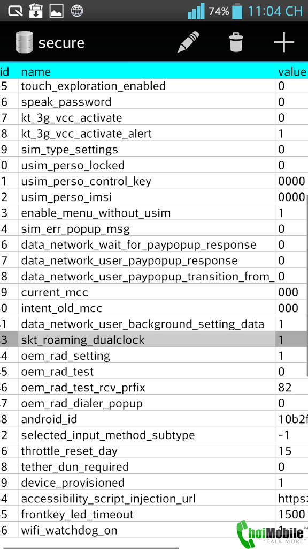Screen dimensions: 308x549
Task: Tap the 'id' column header
Action: (4, 71)
